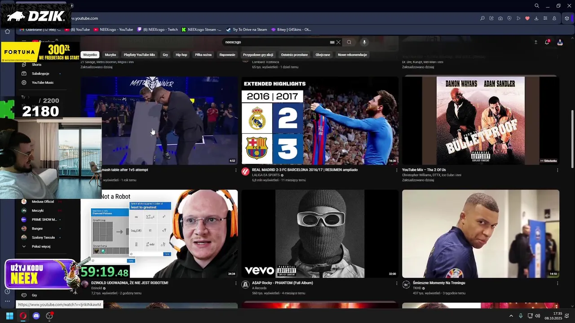Screen dimensions: 575x323
Task: Select Playlisty YouTube Mix chip
Action: click(139, 55)
